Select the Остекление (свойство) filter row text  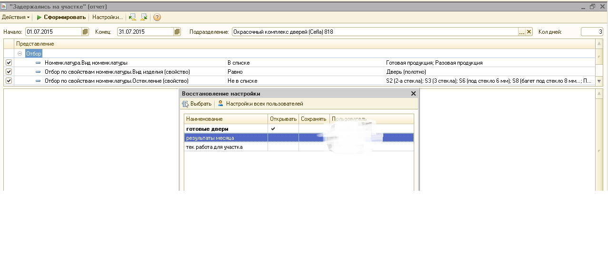pos(117,81)
